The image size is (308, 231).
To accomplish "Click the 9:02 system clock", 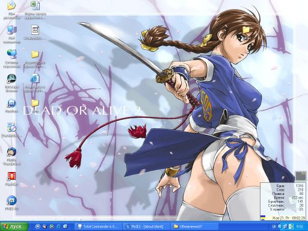I will (x=300, y=227).
